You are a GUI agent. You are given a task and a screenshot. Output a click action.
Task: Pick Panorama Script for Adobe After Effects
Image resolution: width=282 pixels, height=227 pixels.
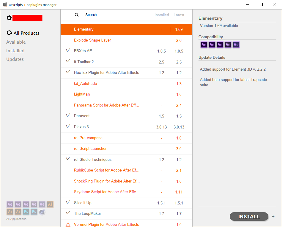click(x=126, y=105)
